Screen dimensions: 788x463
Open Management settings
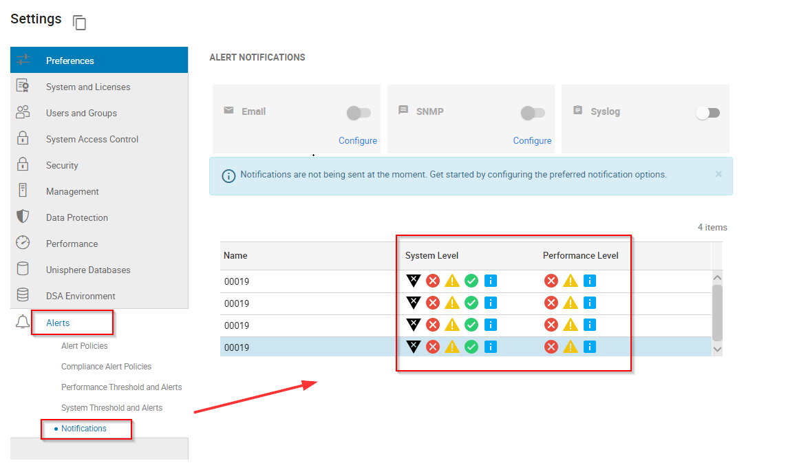[x=99, y=191]
